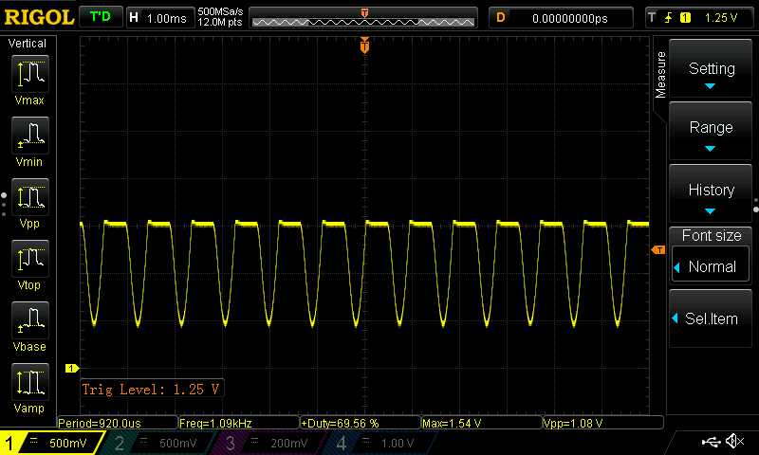Image resolution: width=759 pixels, height=455 pixels.
Task: Click the trigger source channel 1 badge
Action: tap(685, 18)
